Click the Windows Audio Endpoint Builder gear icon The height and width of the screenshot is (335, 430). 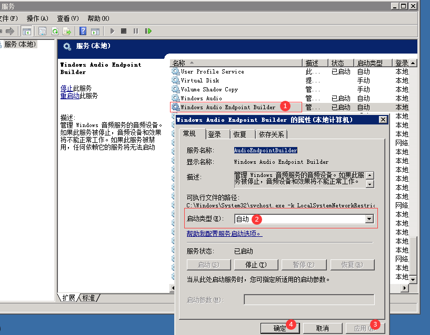pos(175,107)
